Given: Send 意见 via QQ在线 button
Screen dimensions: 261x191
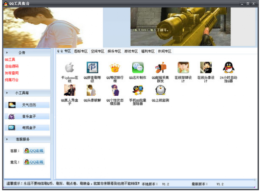Looking at the screenshot, I should point(34,162).
